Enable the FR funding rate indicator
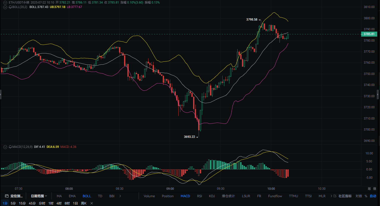The image size is (380, 206). (x=259, y=196)
